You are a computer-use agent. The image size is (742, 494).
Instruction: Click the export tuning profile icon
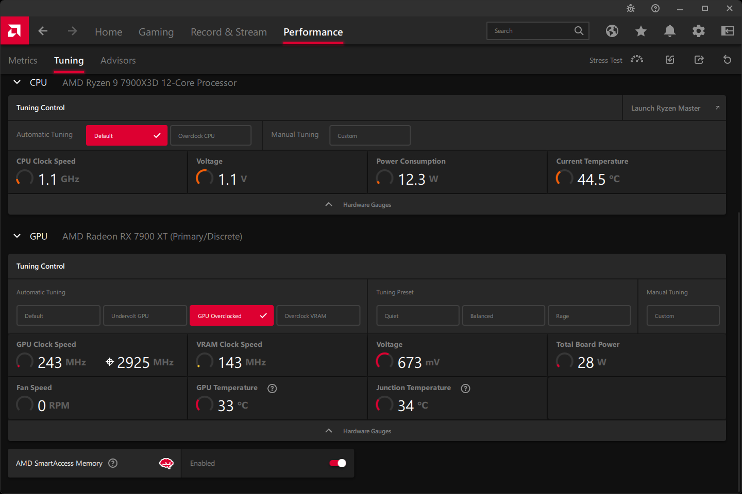pyautogui.click(x=699, y=60)
